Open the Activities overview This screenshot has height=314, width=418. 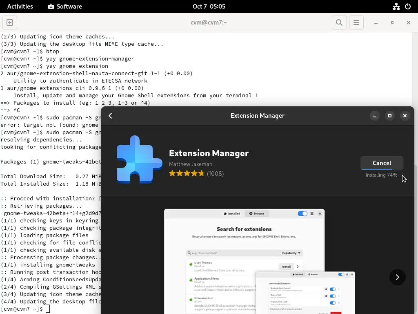coord(20,7)
